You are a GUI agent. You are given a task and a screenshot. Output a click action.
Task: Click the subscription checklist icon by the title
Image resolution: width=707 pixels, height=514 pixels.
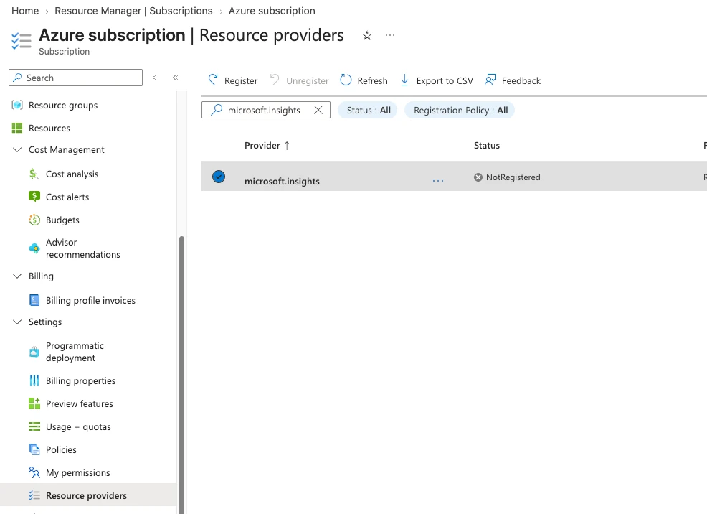22,41
